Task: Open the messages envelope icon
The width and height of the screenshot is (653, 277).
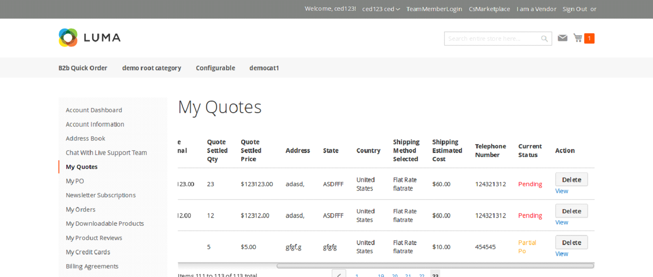Action: [x=562, y=38]
